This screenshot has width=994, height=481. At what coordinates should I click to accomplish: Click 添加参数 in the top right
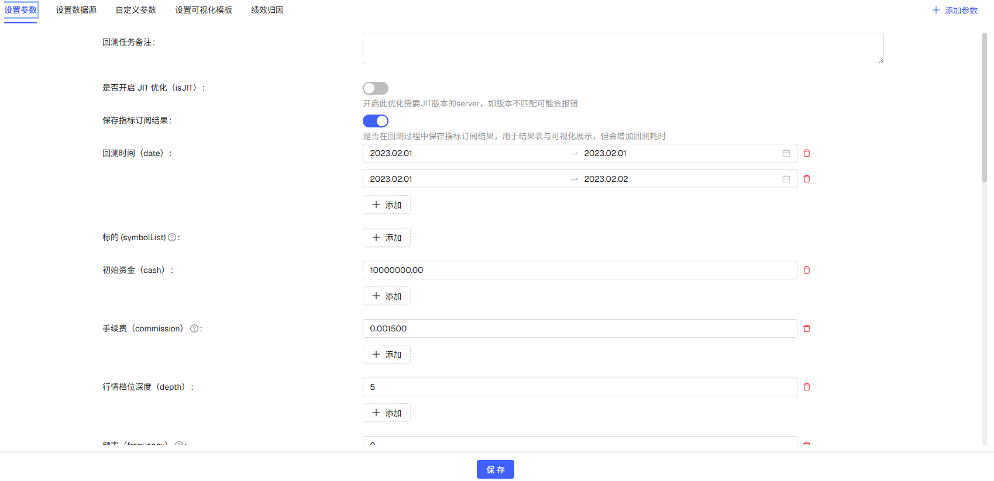955,11
